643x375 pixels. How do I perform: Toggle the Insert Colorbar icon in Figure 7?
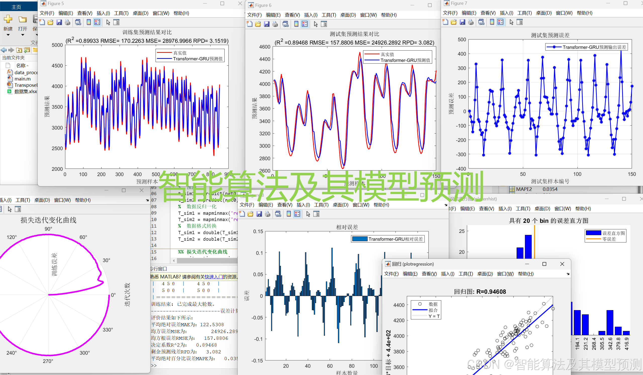pos(492,22)
